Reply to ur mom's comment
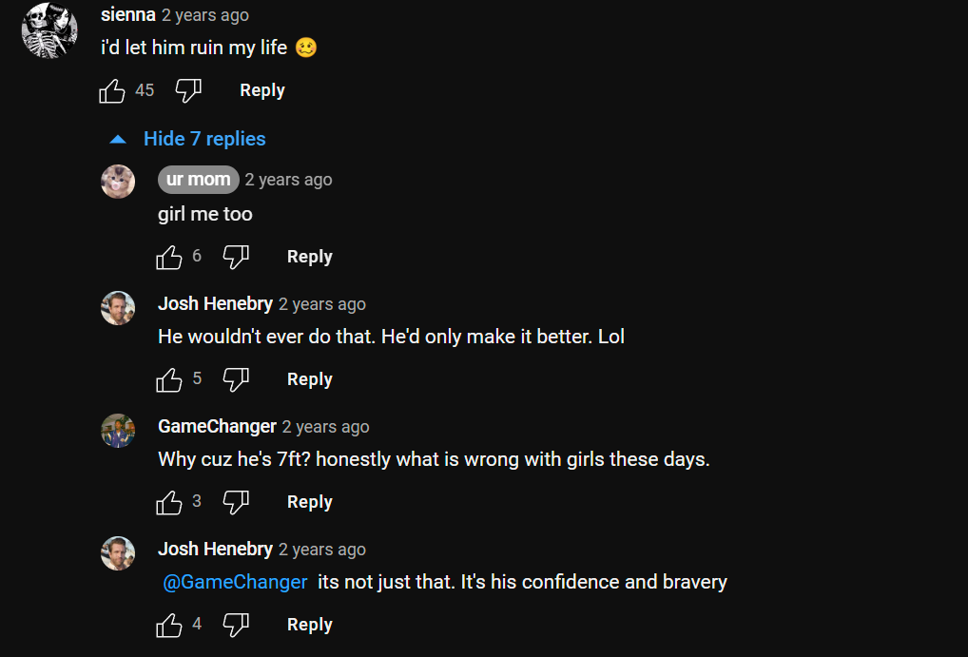The image size is (968, 657). (310, 257)
